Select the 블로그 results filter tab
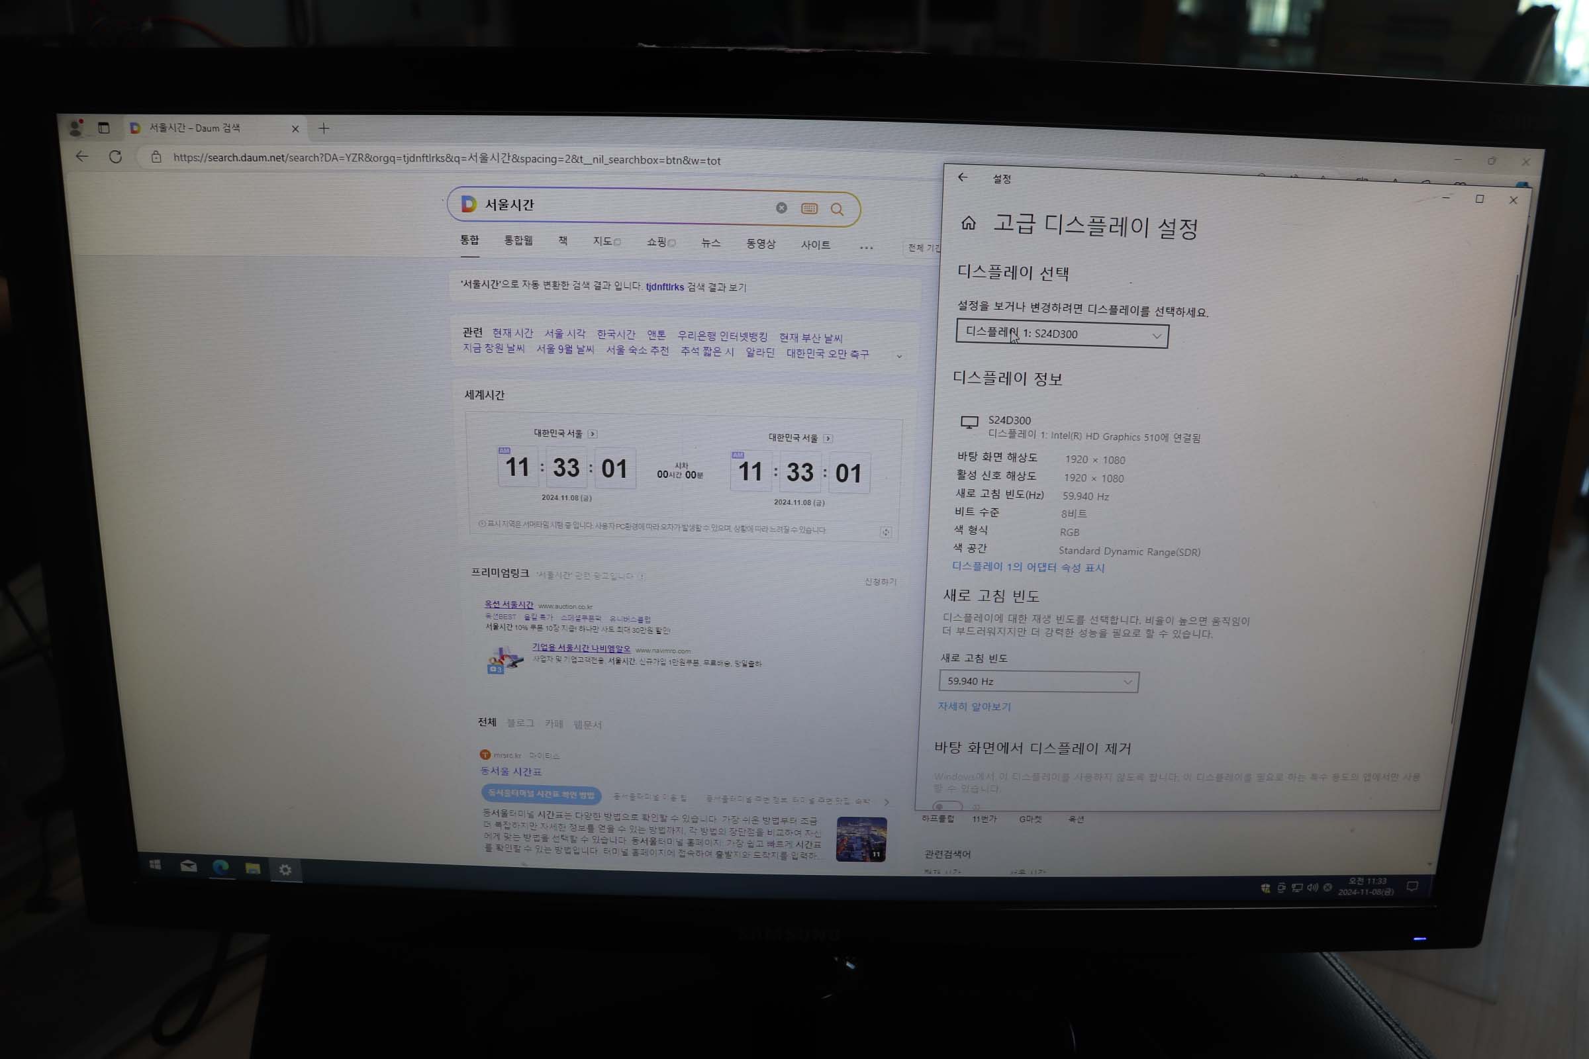 (520, 723)
